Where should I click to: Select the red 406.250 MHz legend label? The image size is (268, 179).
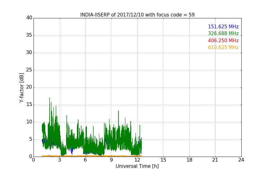pyautogui.click(x=223, y=40)
